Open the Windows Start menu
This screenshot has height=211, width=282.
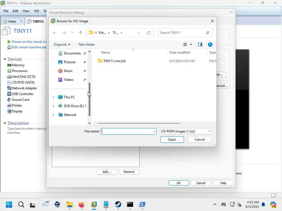coord(9,204)
